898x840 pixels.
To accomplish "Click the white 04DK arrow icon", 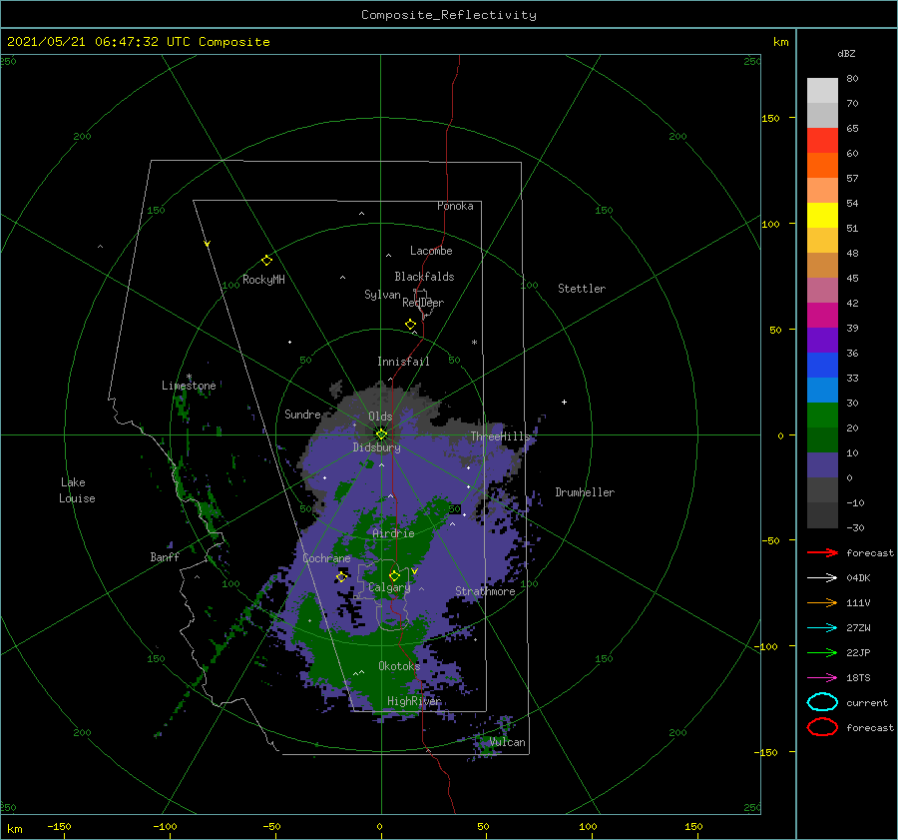I will (x=822, y=578).
